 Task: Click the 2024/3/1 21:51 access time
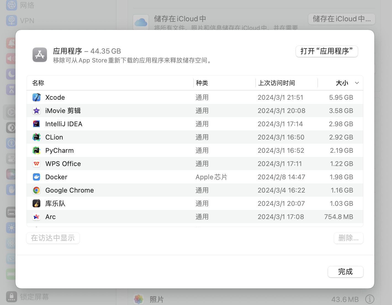pos(280,98)
